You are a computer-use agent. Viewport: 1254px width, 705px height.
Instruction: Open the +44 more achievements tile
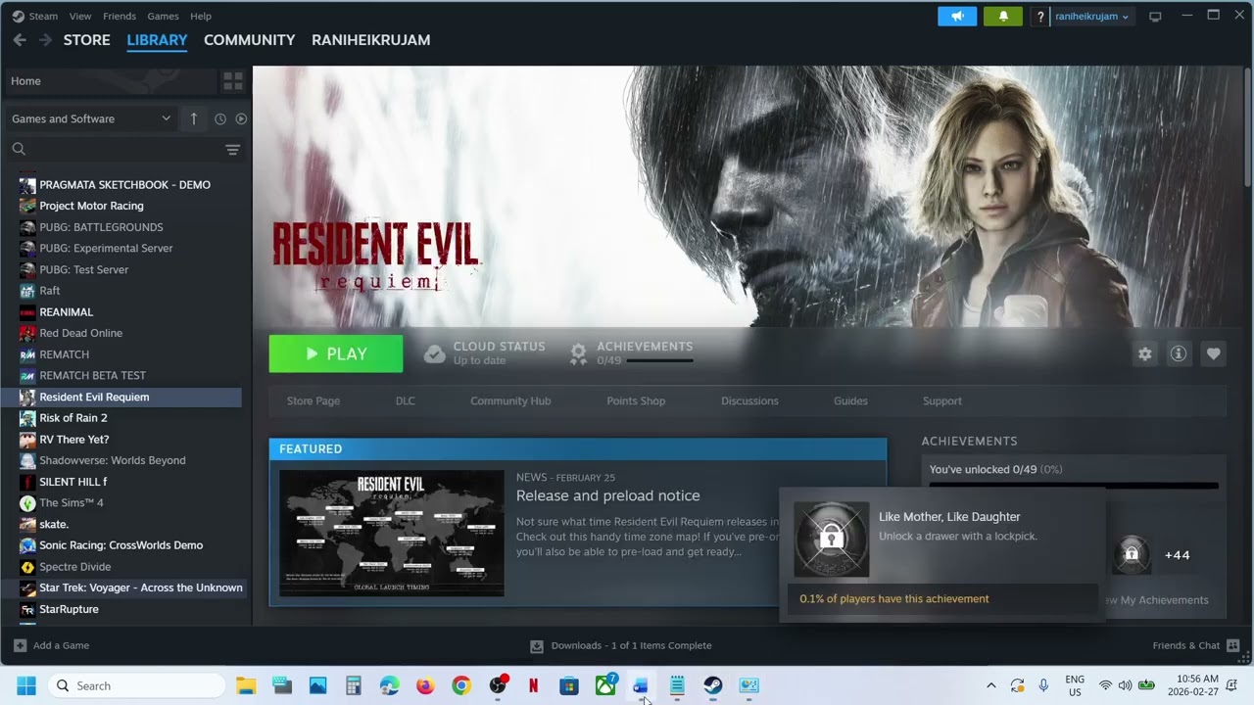tap(1177, 555)
